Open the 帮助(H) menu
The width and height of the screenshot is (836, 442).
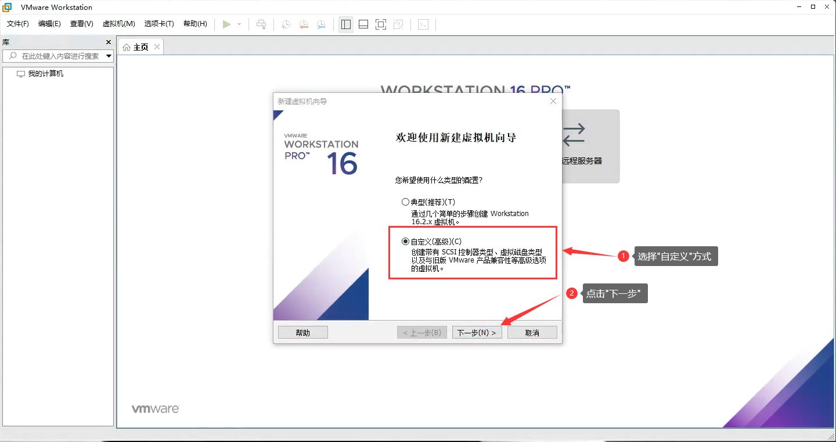[195, 24]
